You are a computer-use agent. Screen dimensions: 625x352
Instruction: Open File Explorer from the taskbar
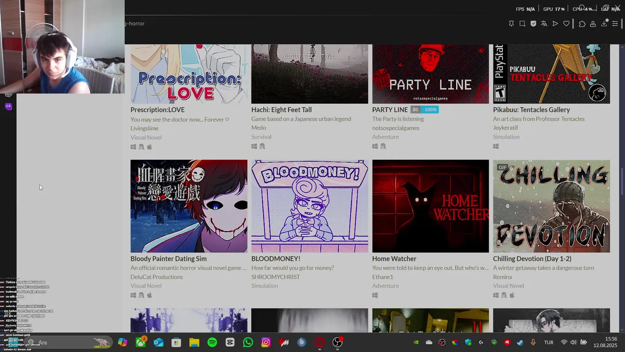[194, 343]
